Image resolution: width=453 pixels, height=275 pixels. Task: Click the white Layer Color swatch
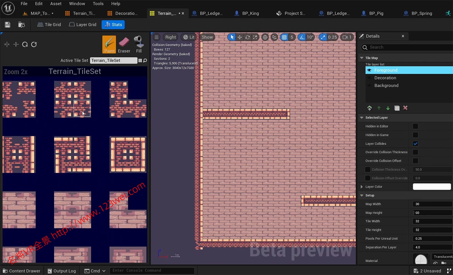pyautogui.click(x=432, y=187)
